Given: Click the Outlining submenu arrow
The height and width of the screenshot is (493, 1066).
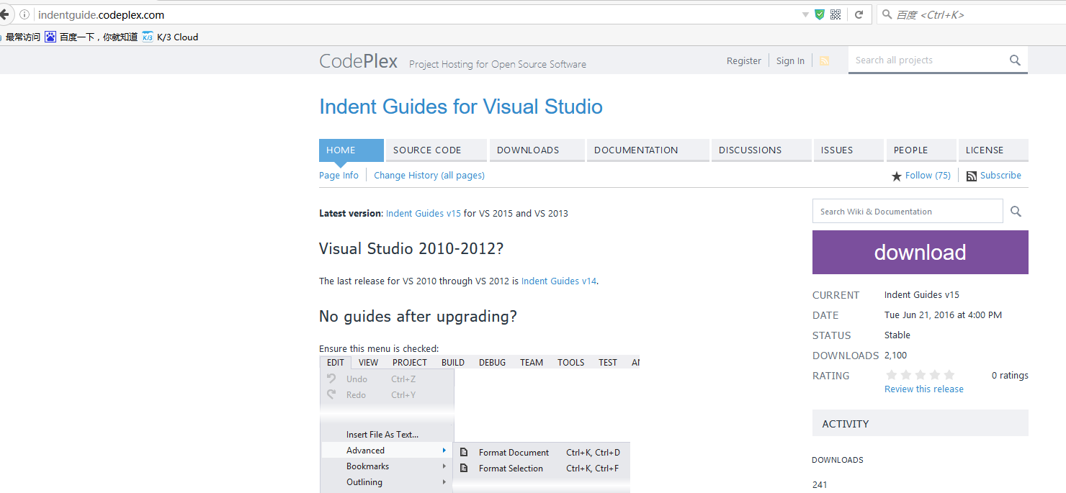Looking at the screenshot, I should pyautogui.click(x=444, y=481).
